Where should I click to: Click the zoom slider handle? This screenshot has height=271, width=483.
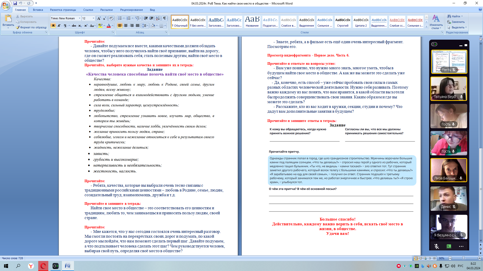tap(463, 258)
